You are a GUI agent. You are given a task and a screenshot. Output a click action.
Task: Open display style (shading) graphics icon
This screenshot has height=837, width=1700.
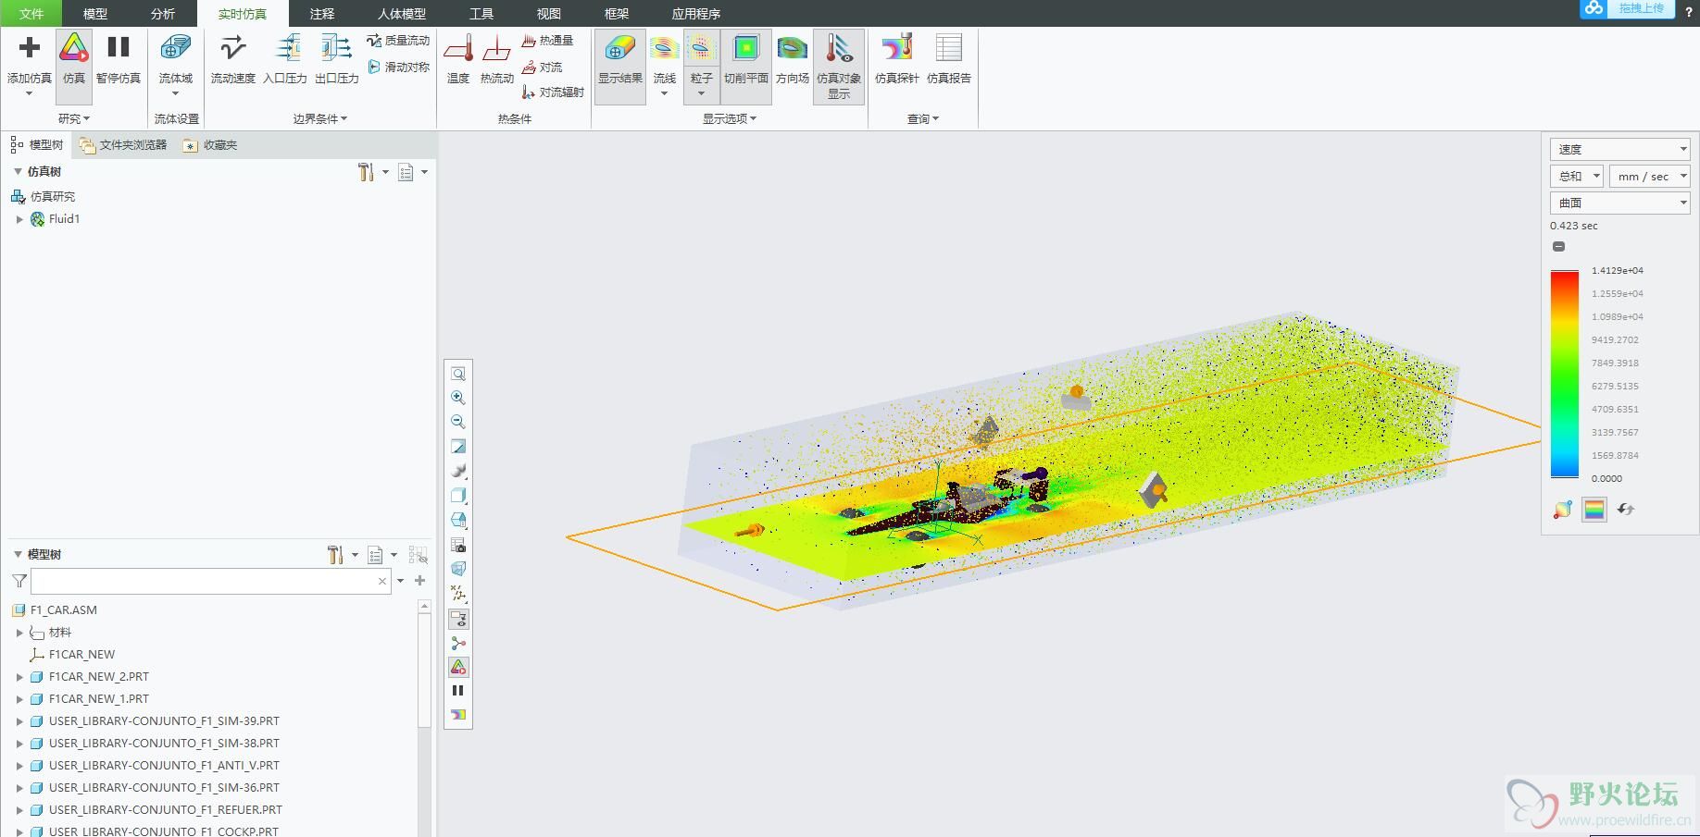pos(458,496)
